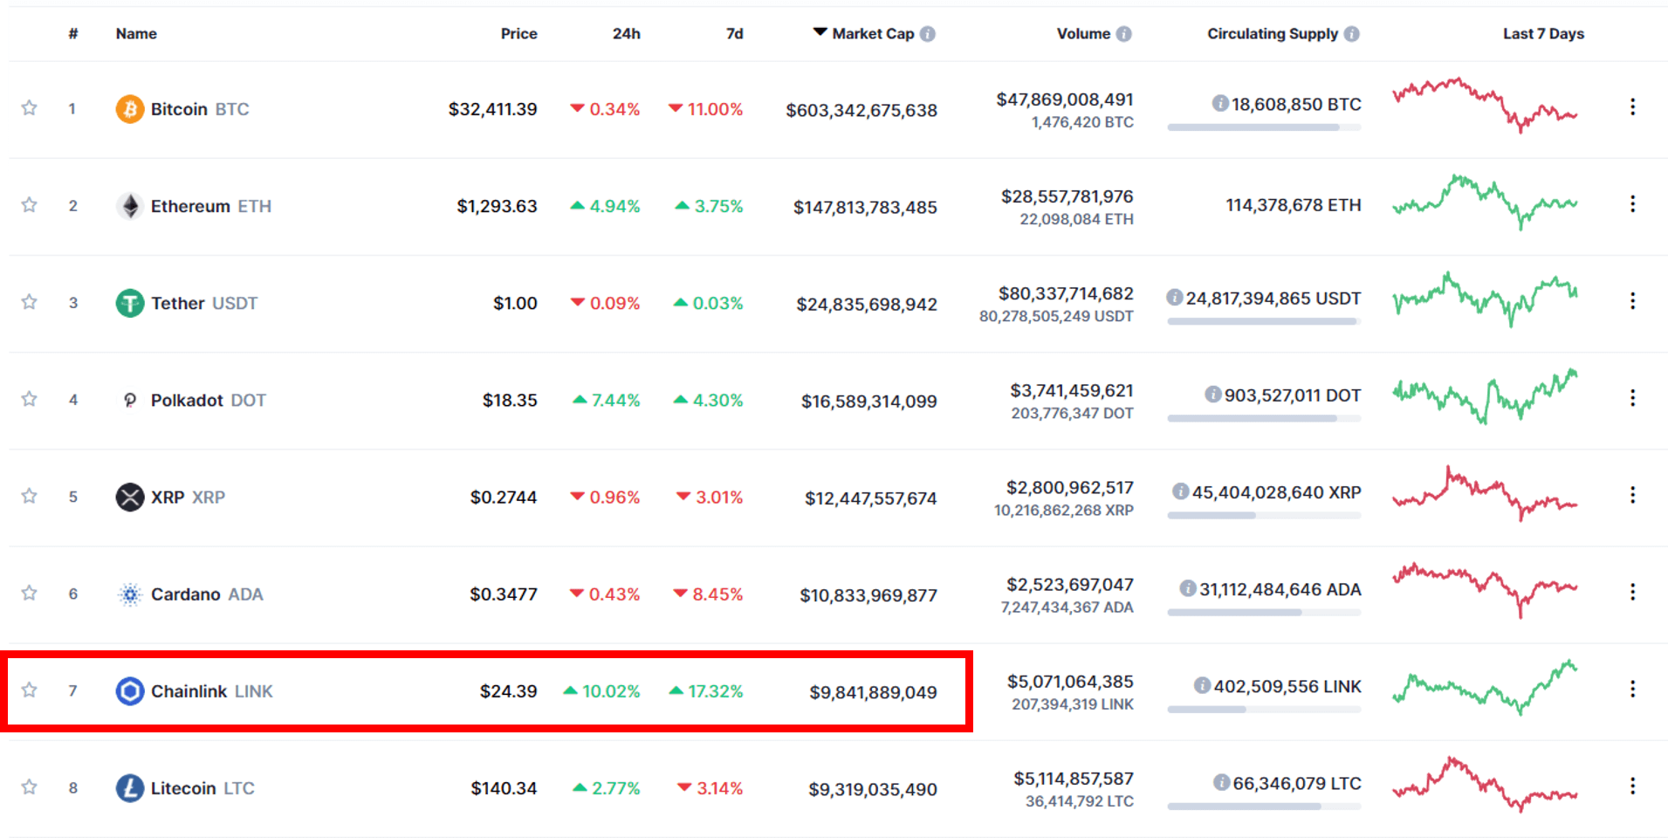
Task: Star Tether to add to watchlist
Action: [29, 302]
